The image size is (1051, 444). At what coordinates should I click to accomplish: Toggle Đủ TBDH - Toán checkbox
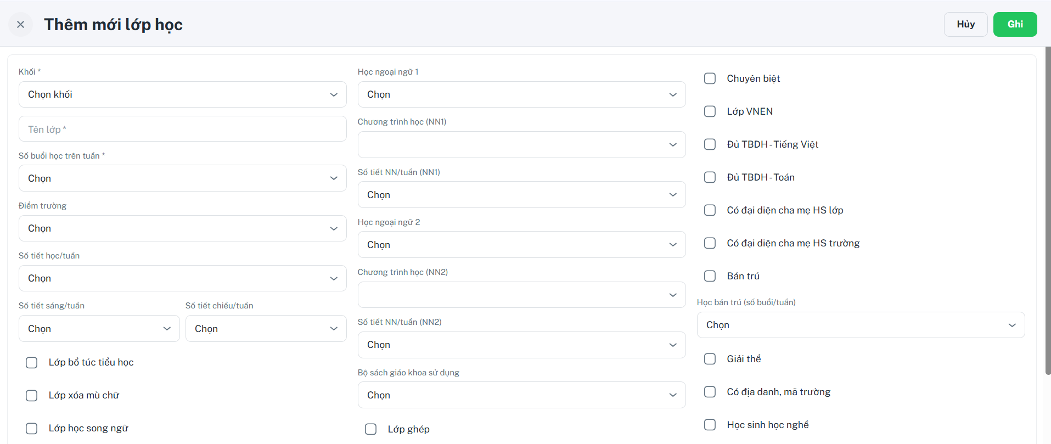pyautogui.click(x=710, y=177)
